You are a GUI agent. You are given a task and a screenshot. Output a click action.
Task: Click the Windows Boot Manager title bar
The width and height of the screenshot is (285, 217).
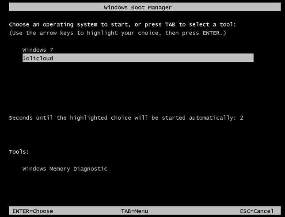(144, 7)
